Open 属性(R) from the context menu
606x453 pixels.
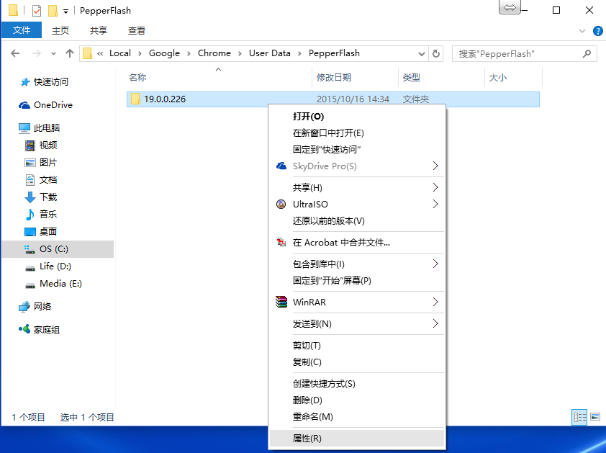pos(357,439)
